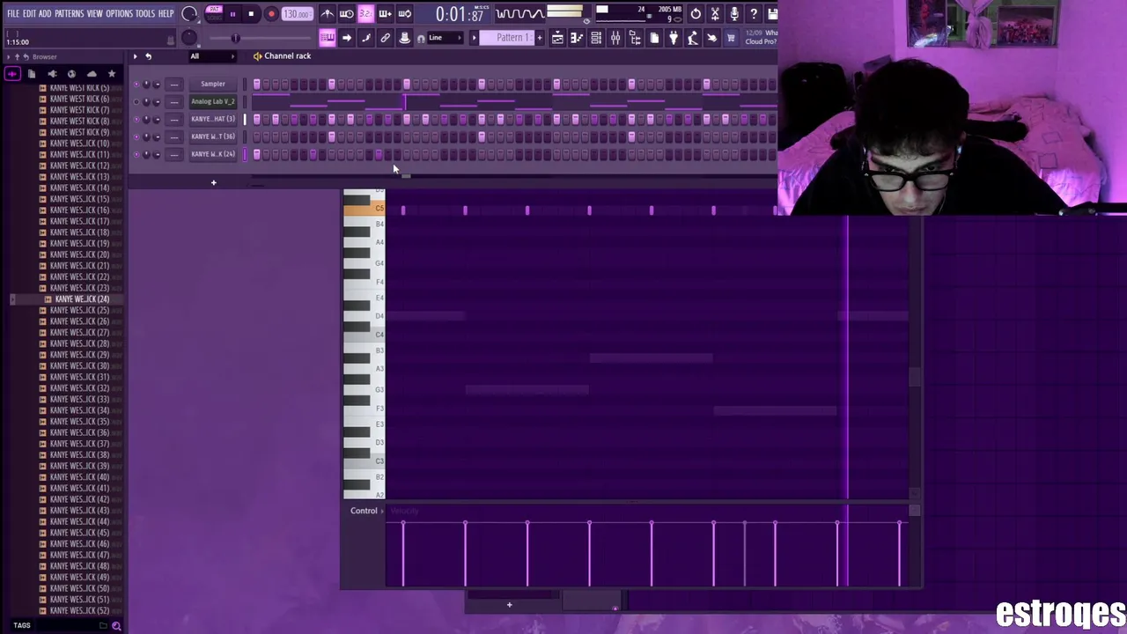Add new pattern with plus button

point(538,38)
